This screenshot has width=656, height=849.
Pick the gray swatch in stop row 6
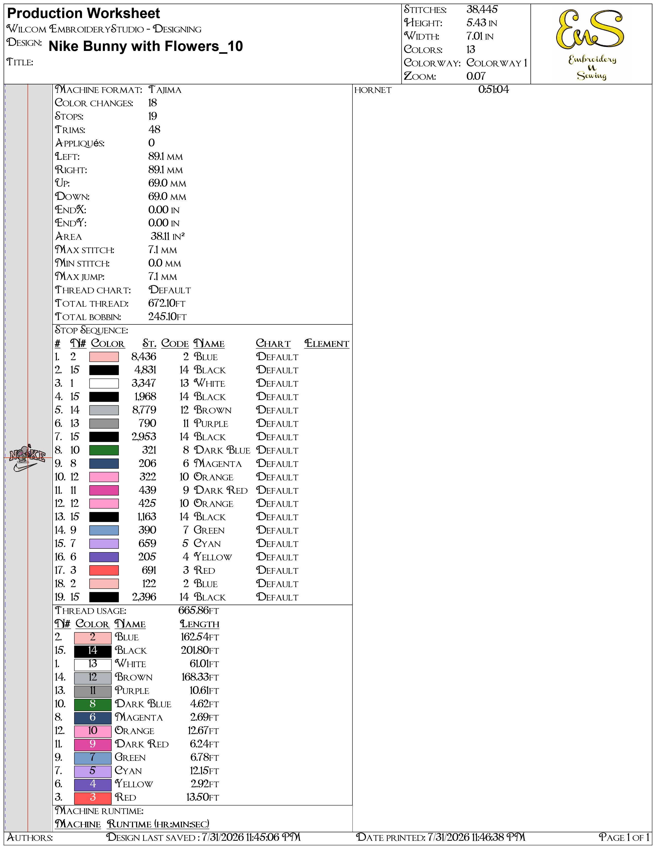pyautogui.click(x=104, y=424)
